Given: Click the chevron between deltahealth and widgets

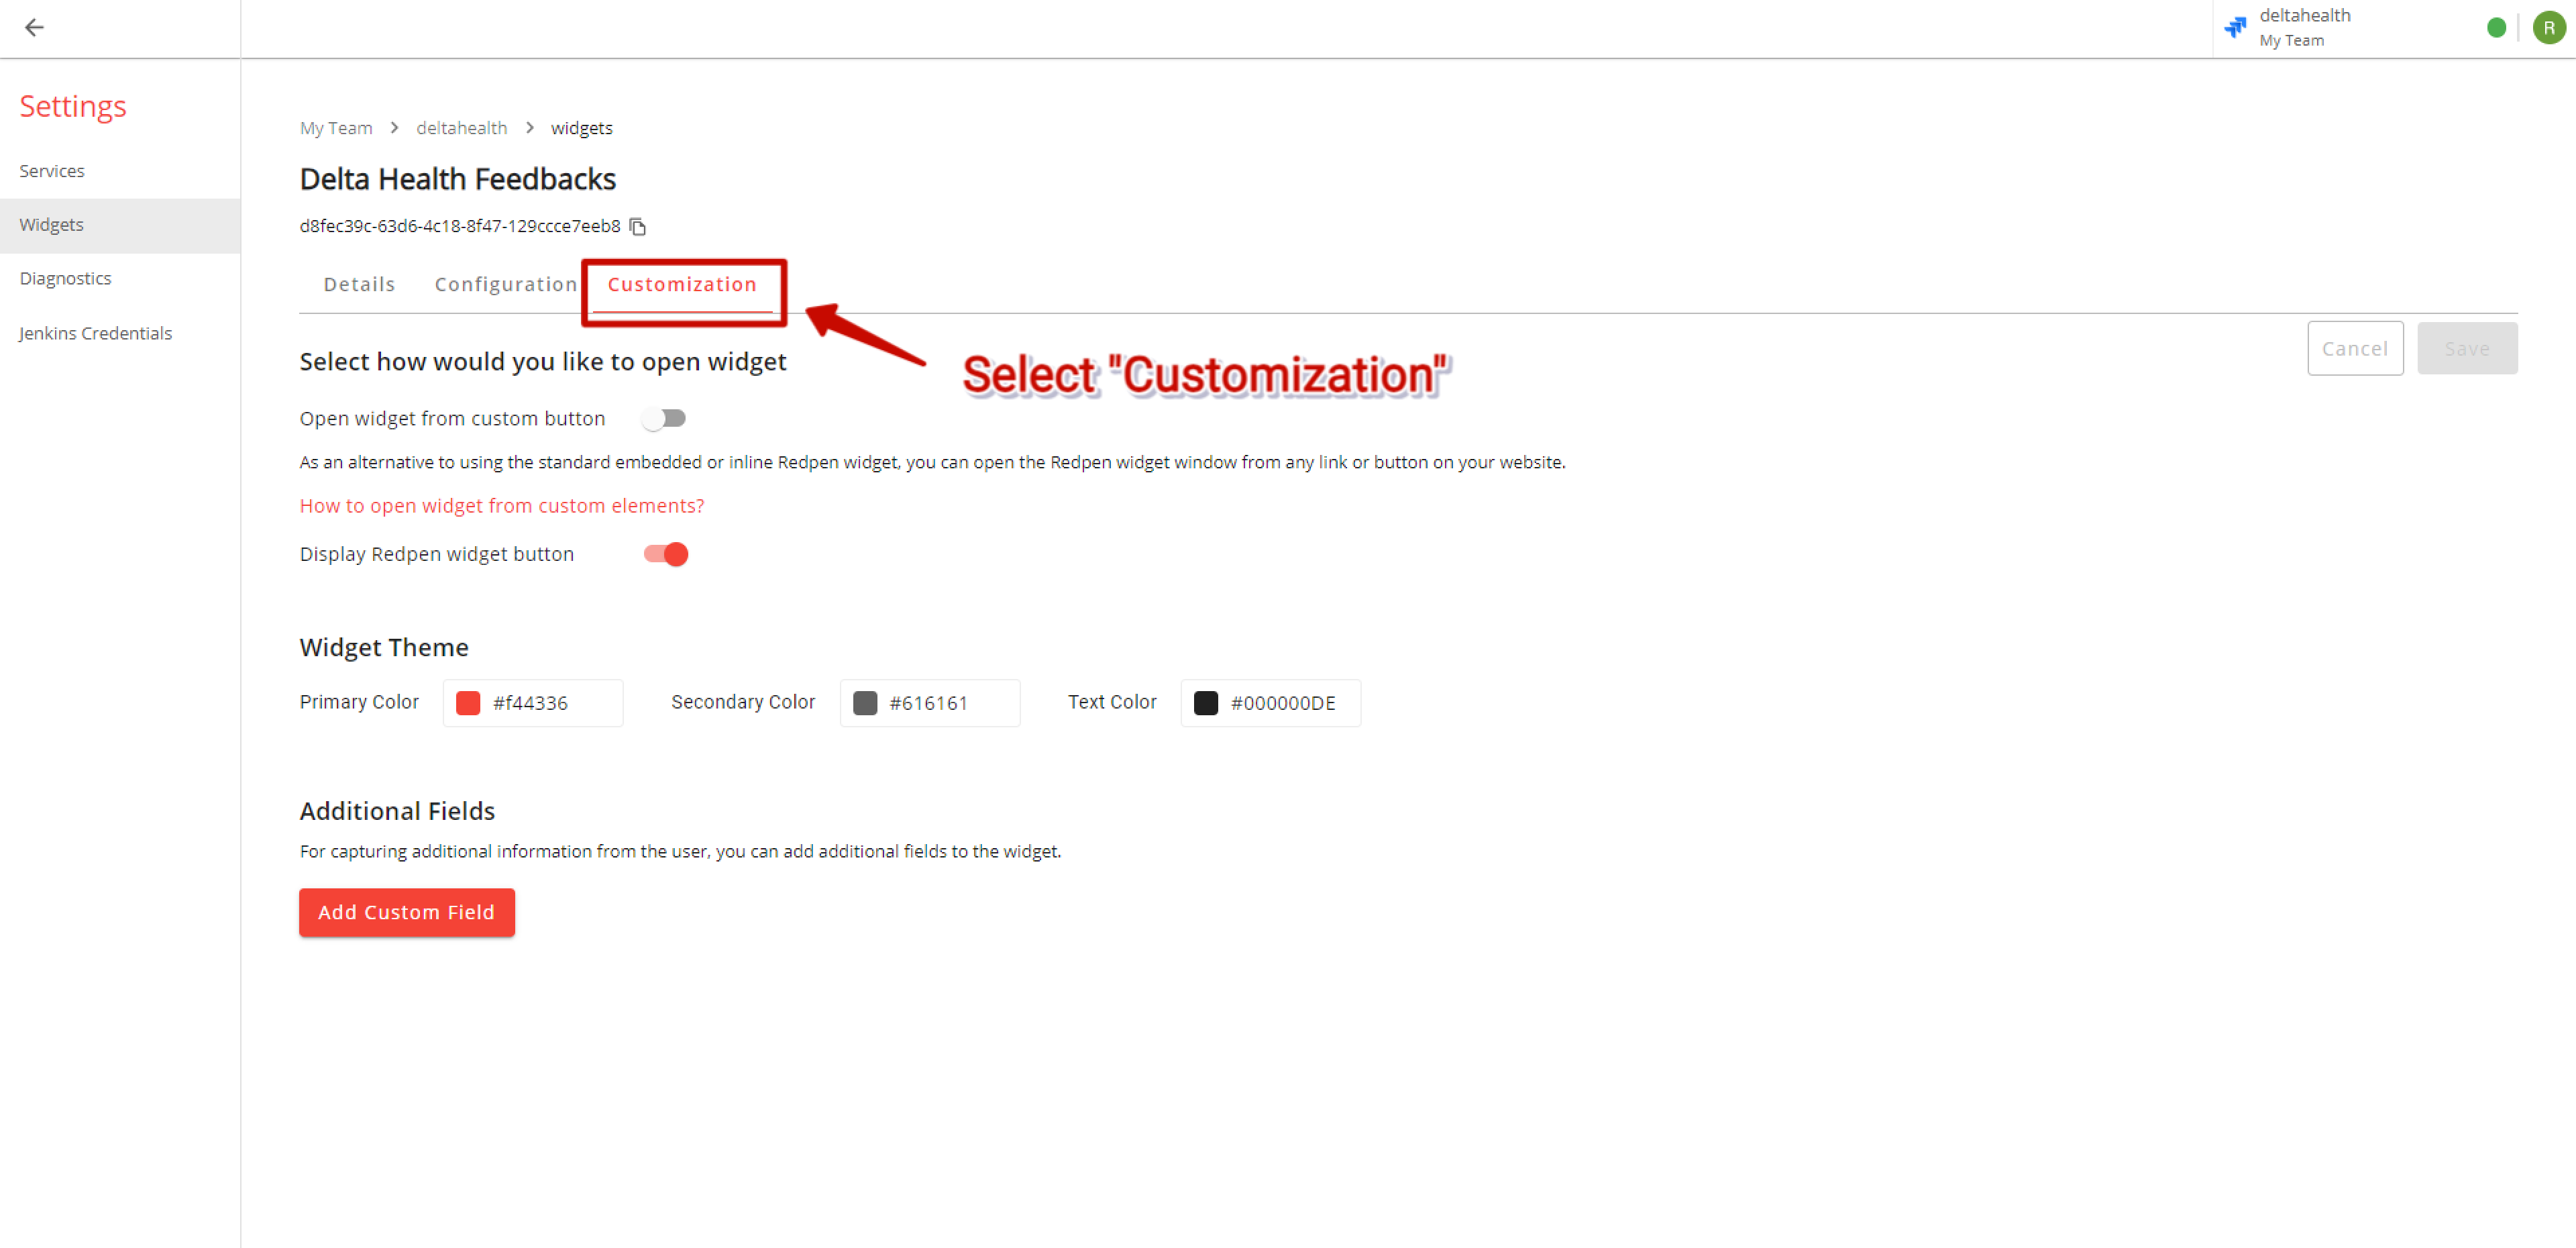Looking at the screenshot, I should 530,128.
